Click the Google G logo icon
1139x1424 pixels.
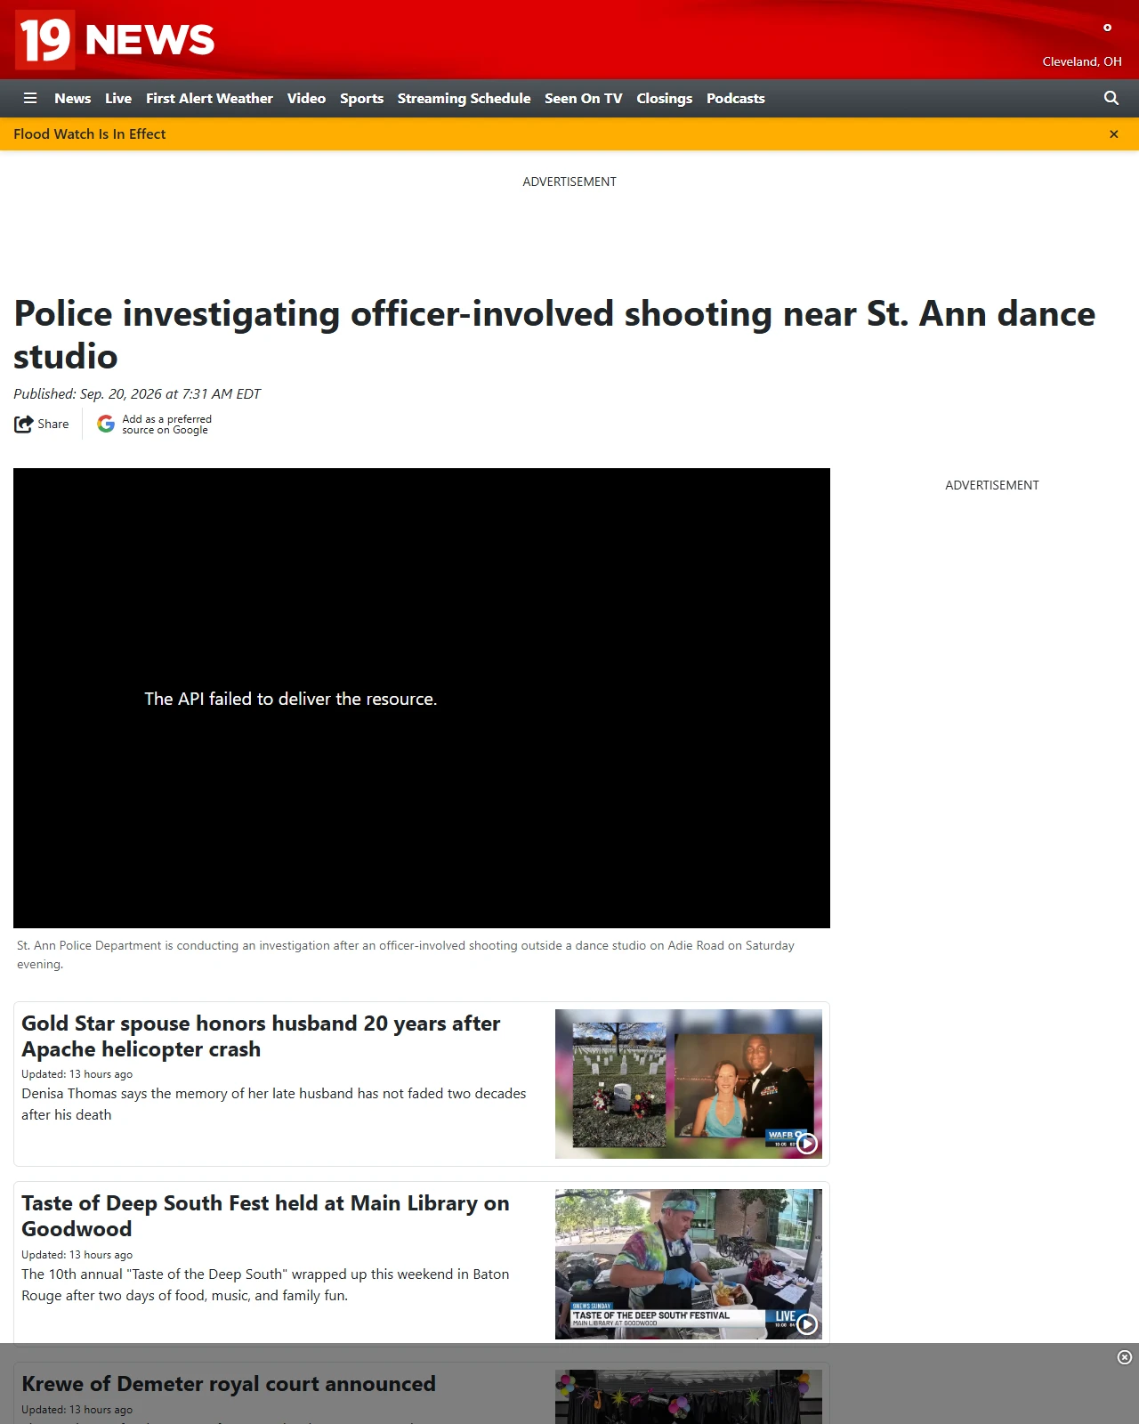(106, 424)
